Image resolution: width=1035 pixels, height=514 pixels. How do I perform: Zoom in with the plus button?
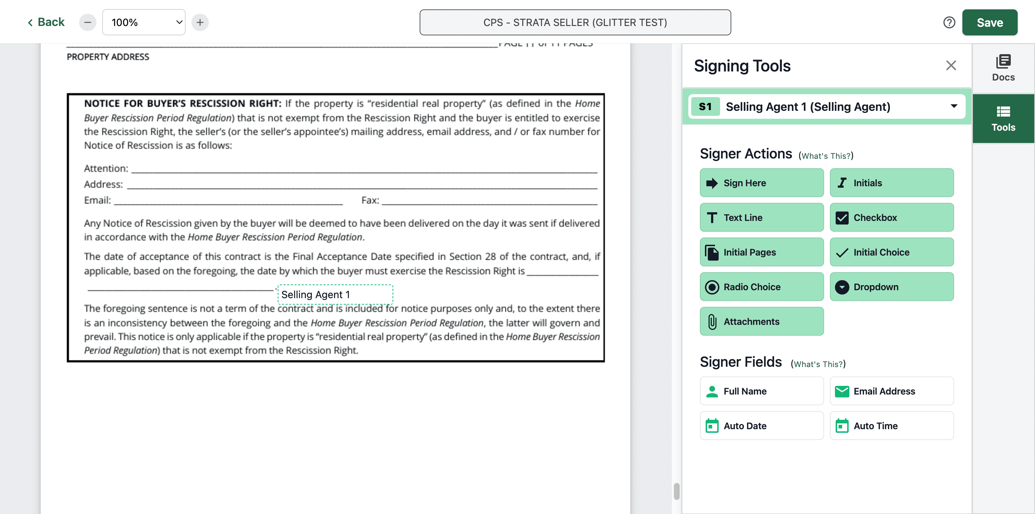click(200, 22)
